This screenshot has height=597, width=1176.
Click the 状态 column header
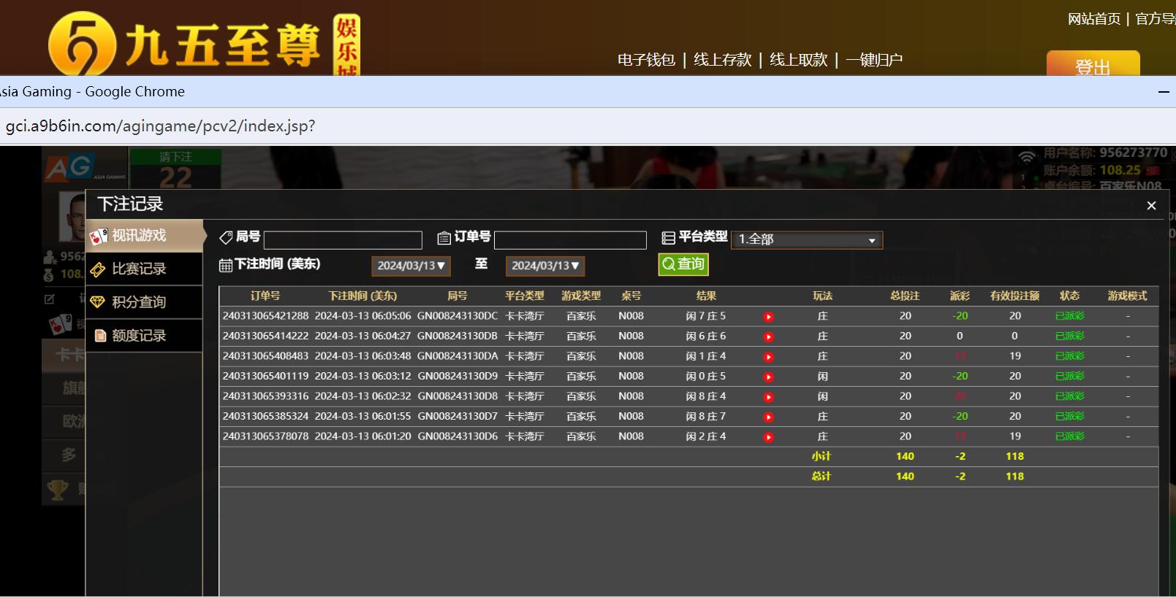coord(1069,296)
